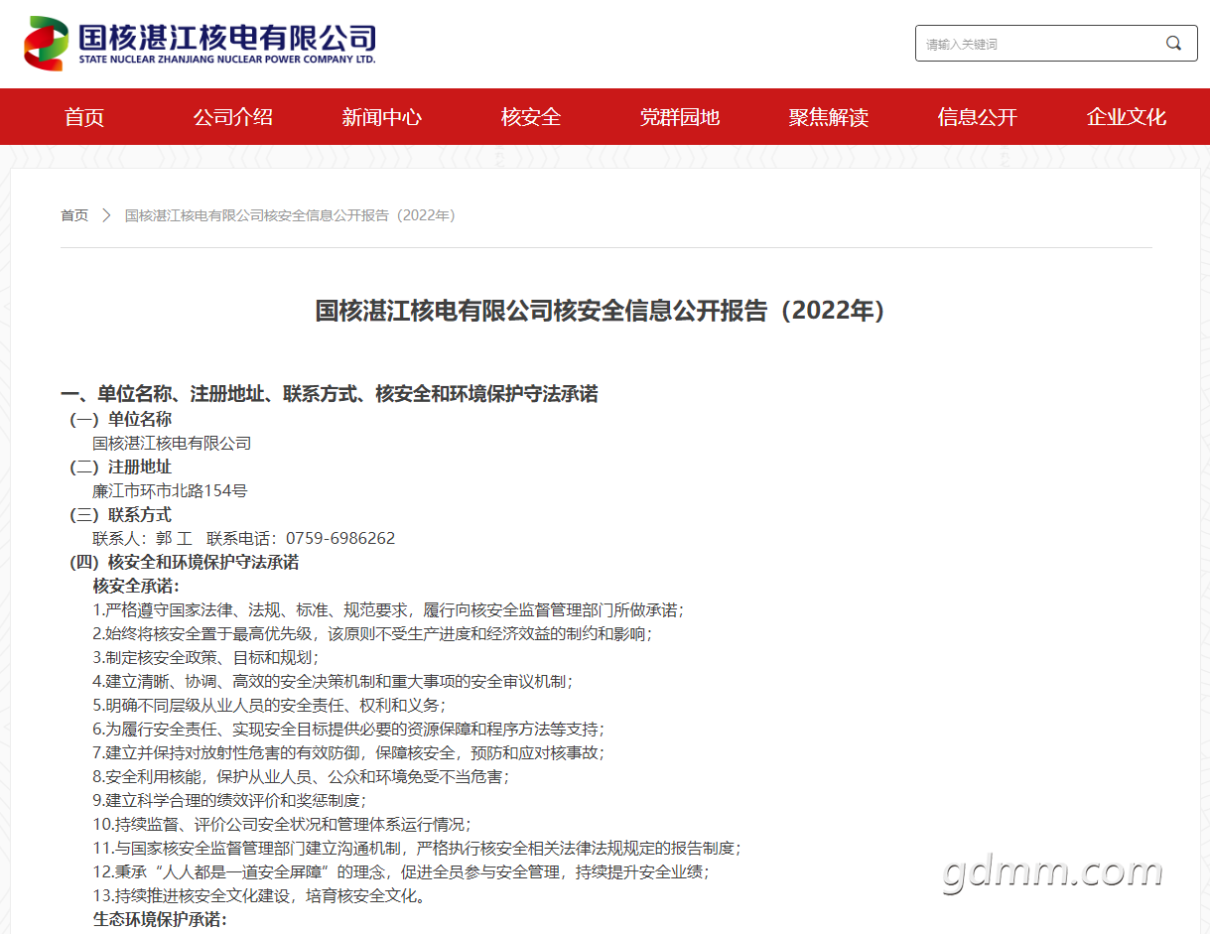This screenshot has width=1210, height=934.
Task: Click commitment 8 安全利用核能
Action: click(x=301, y=776)
